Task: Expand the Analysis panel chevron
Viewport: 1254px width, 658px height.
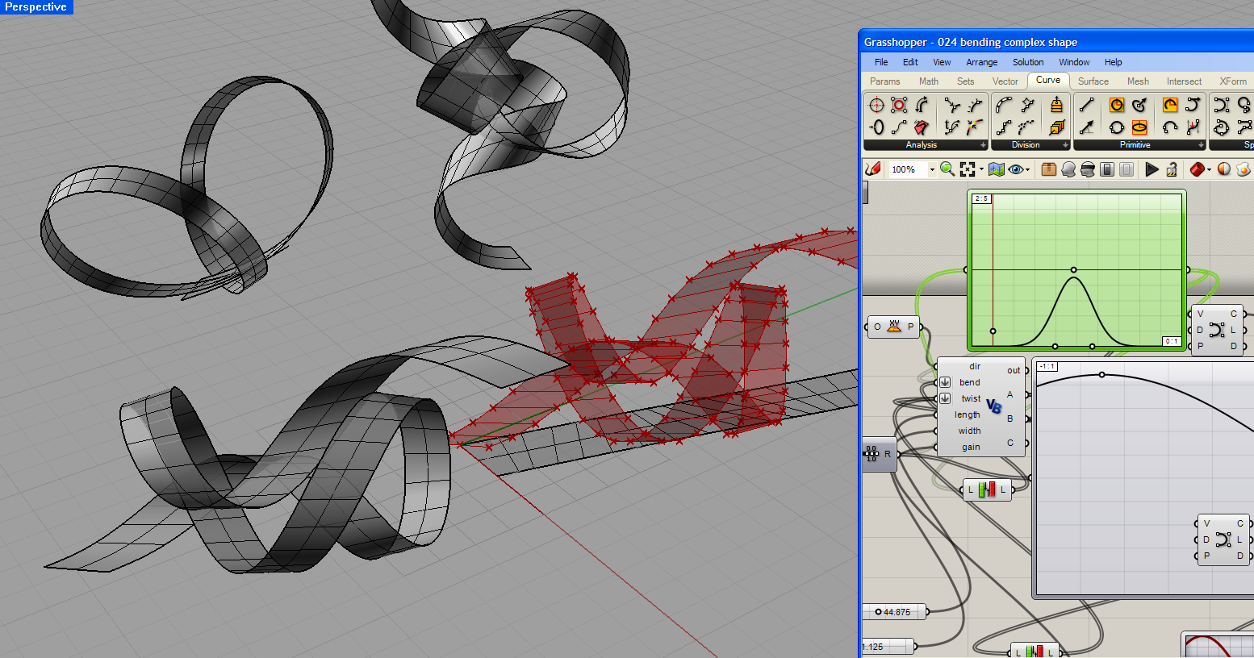Action: click(983, 146)
